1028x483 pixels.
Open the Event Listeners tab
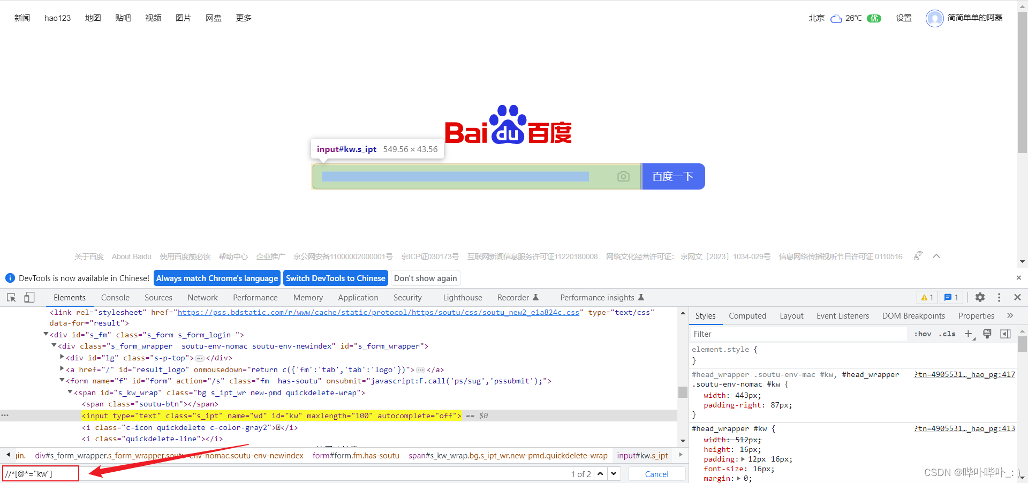tap(843, 316)
